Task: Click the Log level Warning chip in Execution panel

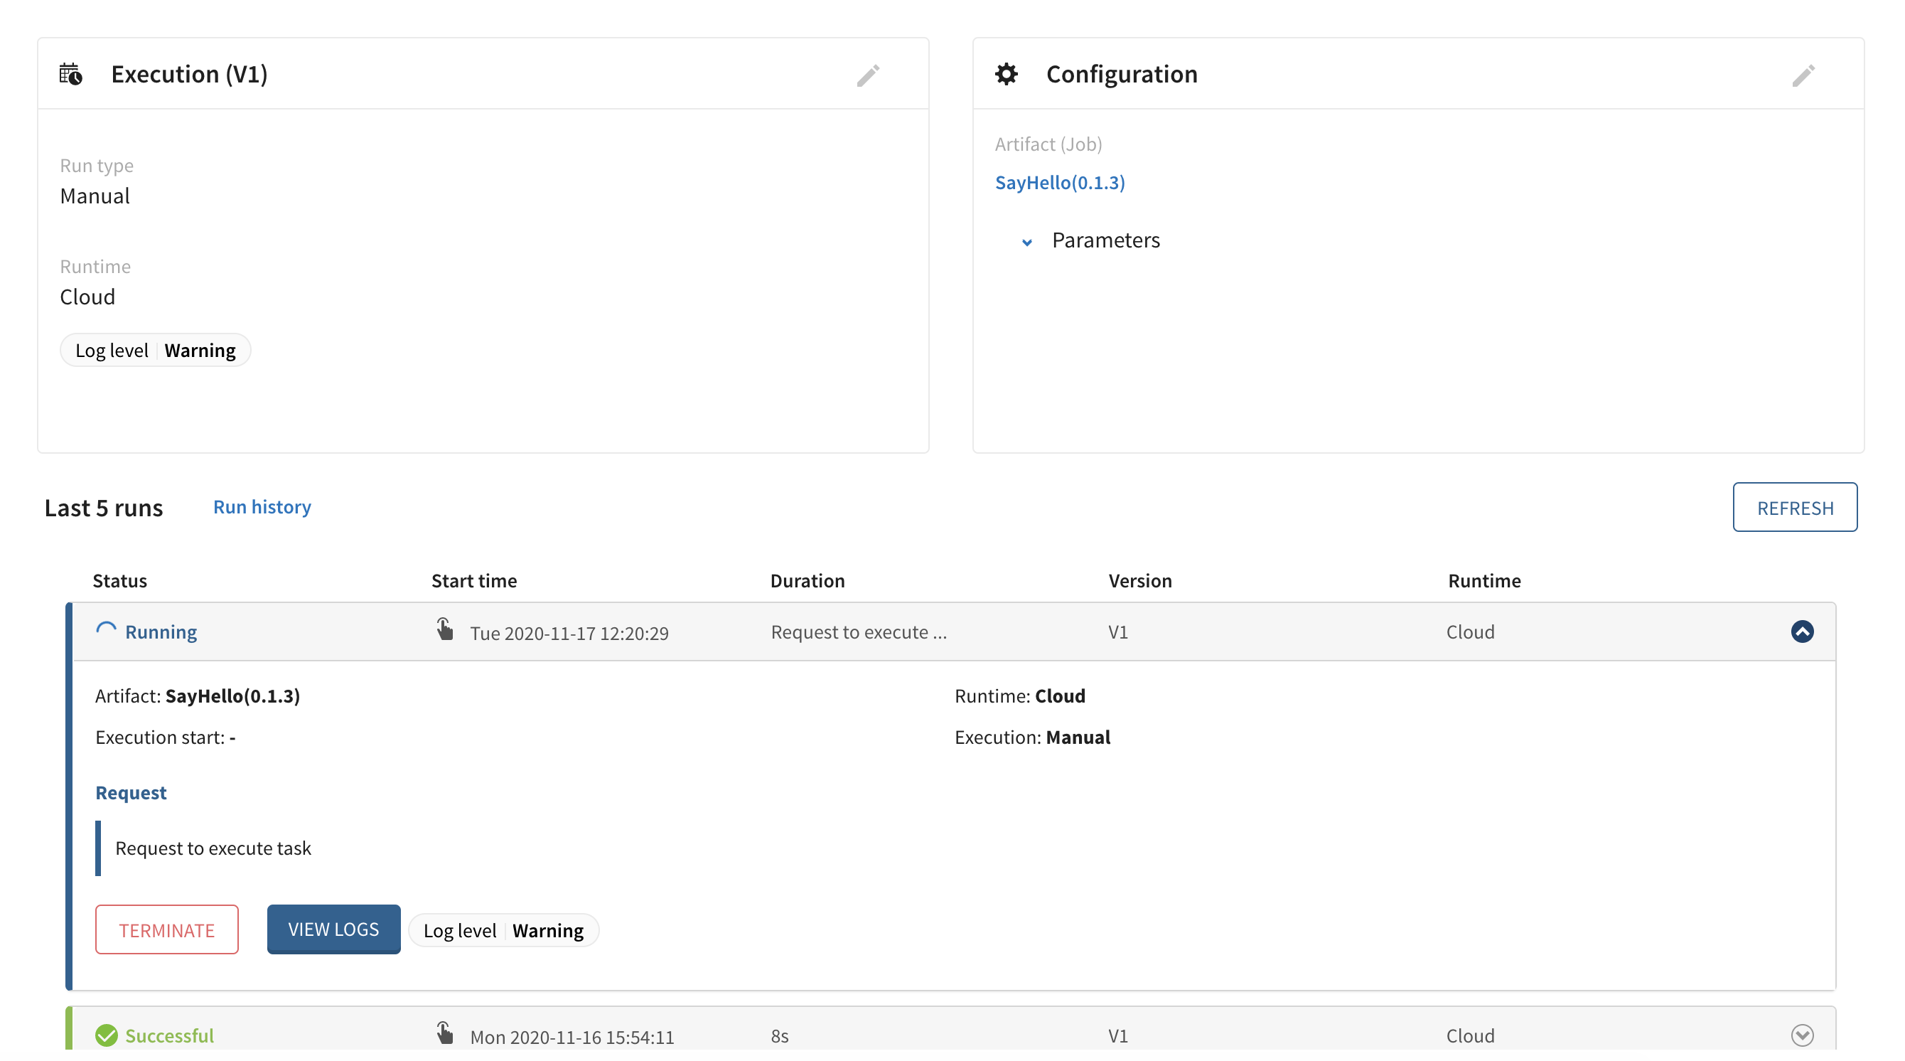Action: [155, 349]
